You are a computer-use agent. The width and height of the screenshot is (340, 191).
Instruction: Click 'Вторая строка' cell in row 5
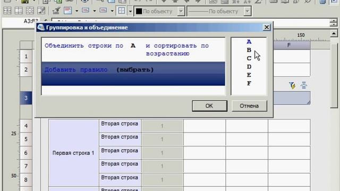pos(120,139)
